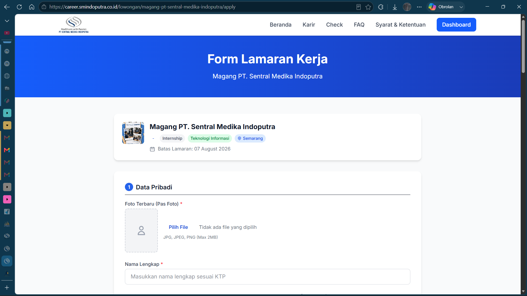
Task: Click the job posting thumbnail image
Action: click(x=133, y=133)
